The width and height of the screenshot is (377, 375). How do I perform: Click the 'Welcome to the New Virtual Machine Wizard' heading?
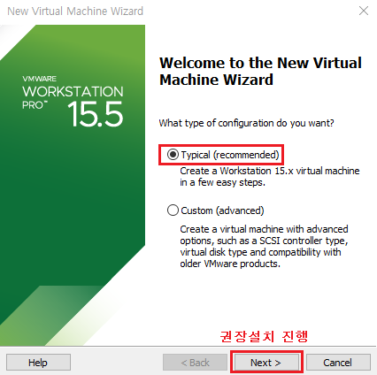click(x=260, y=71)
